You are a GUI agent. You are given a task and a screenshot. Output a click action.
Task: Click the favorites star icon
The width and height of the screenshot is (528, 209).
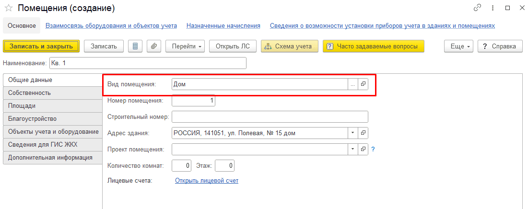[x=8, y=8]
